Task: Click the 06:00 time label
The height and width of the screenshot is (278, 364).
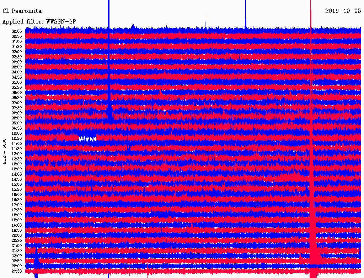Action: pos(17,93)
